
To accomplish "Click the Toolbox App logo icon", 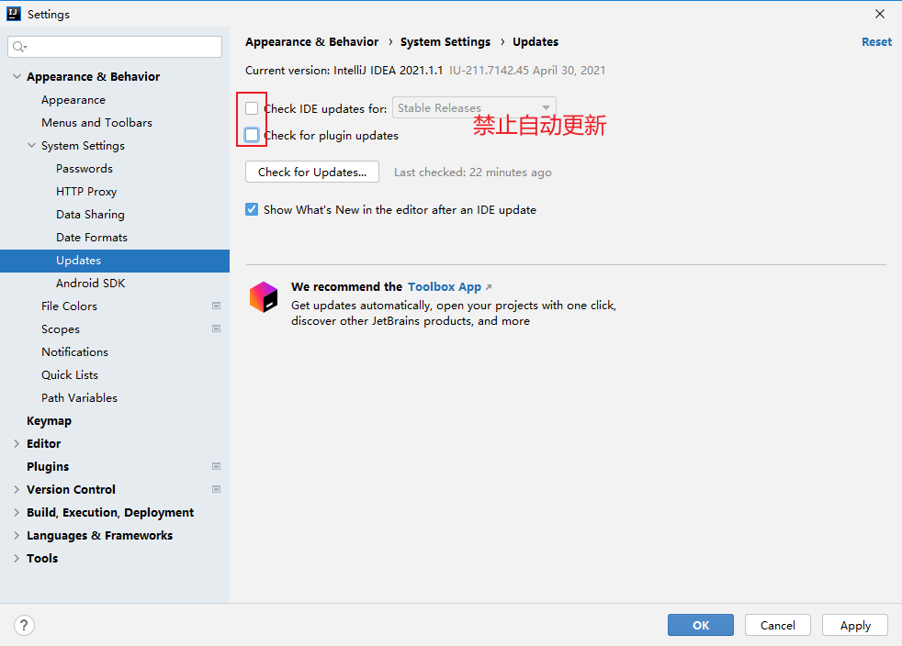I will tap(264, 297).
